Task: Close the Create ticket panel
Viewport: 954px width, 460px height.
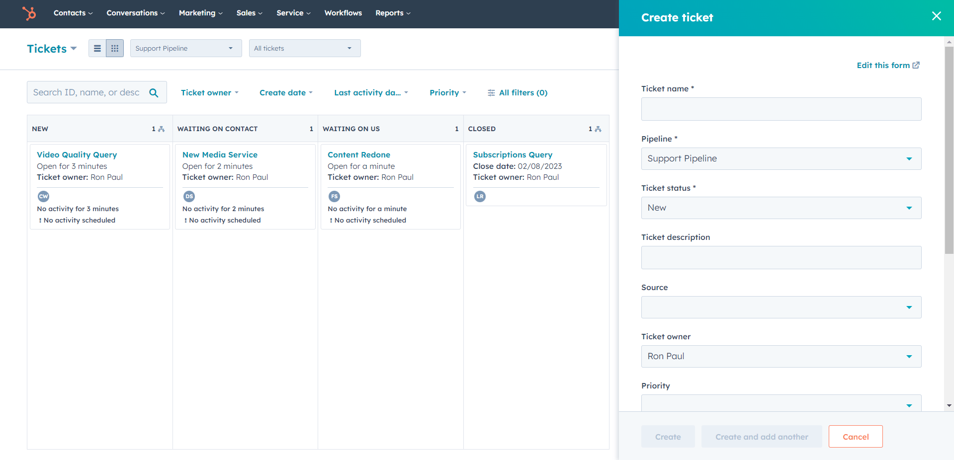Action: [937, 16]
